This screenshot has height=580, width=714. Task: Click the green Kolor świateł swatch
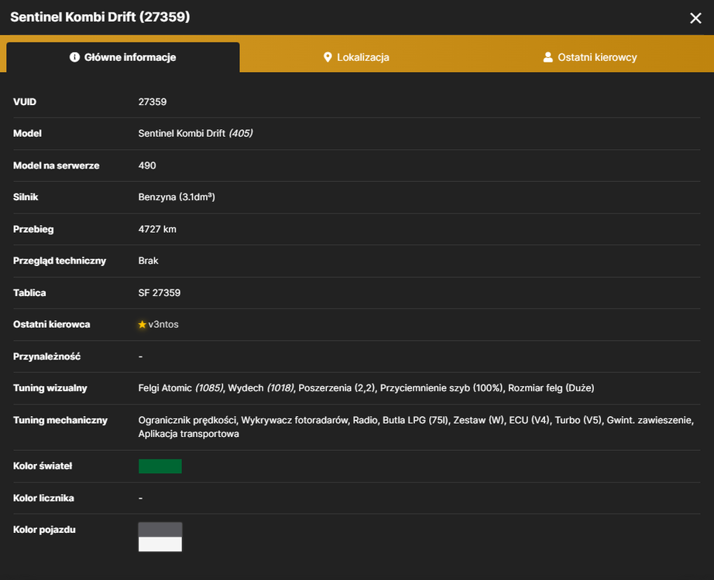pyautogui.click(x=160, y=466)
